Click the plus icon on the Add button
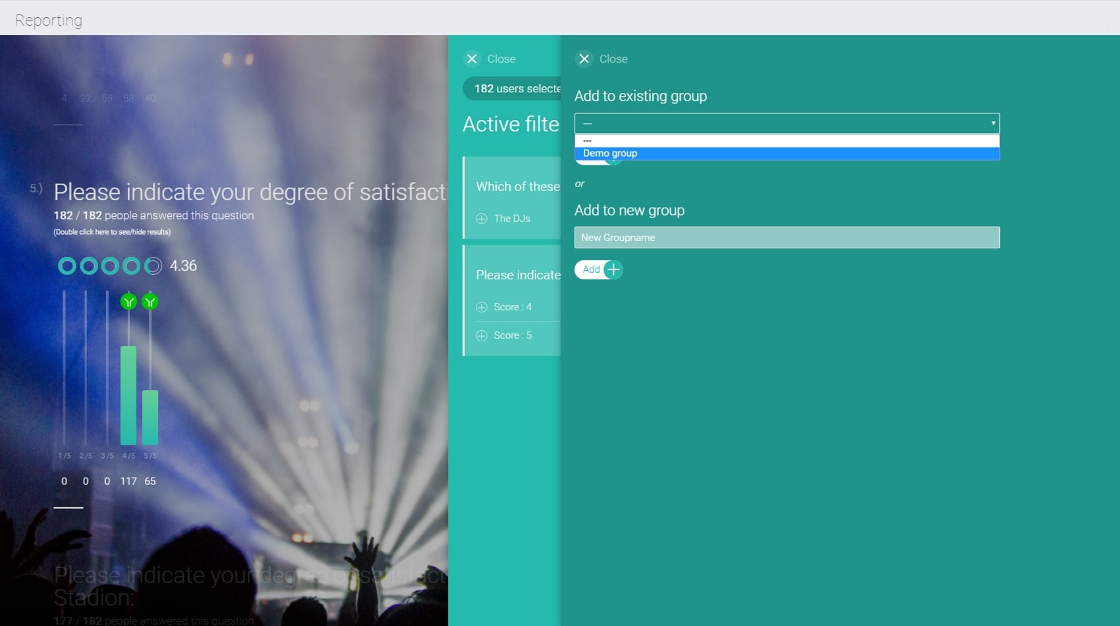Viewport: 1120px width, 626px height. (613, 270)
